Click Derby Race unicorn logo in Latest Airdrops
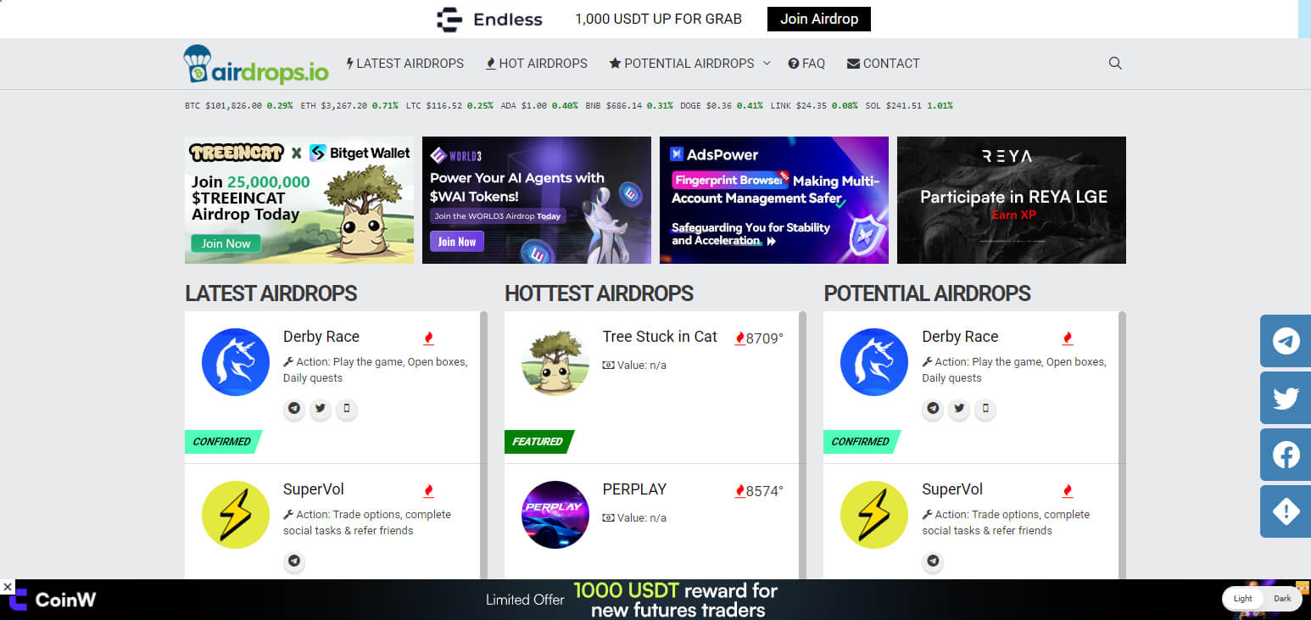This screenshot has width=1311, height=620. point(236,362)
